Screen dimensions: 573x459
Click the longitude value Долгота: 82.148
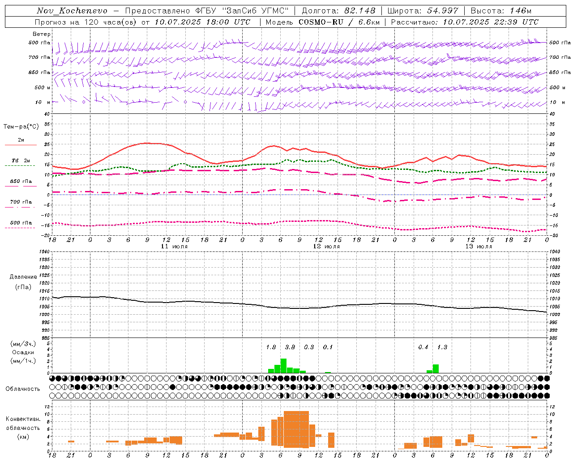[x=338, y=11]
